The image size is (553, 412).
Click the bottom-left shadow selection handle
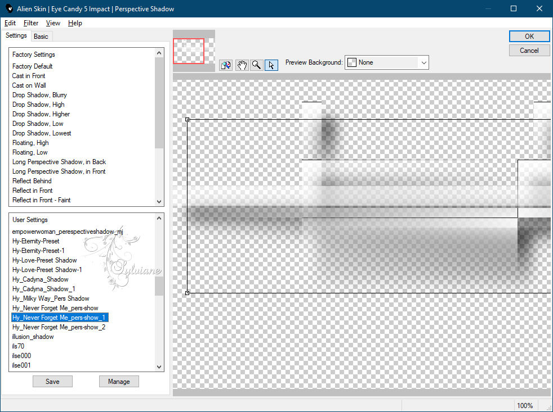click(188, 293)
